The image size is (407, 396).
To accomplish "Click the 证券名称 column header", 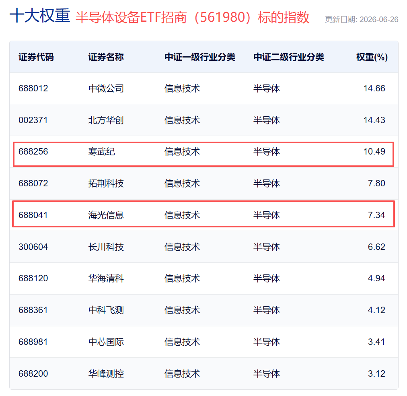I will pyautogui.click(x=106, y=57).
